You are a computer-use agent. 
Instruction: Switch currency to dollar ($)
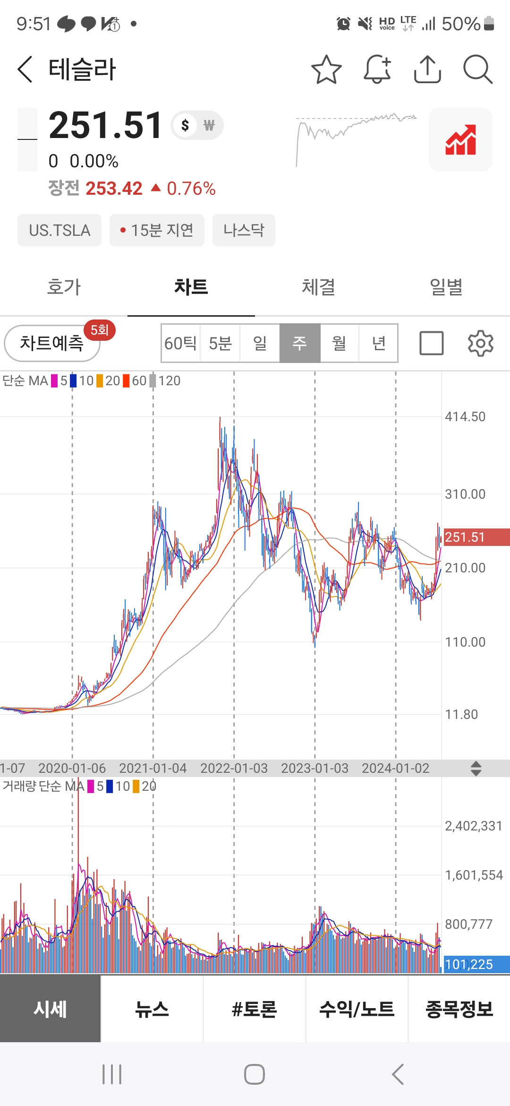click(x=185, y=125)
